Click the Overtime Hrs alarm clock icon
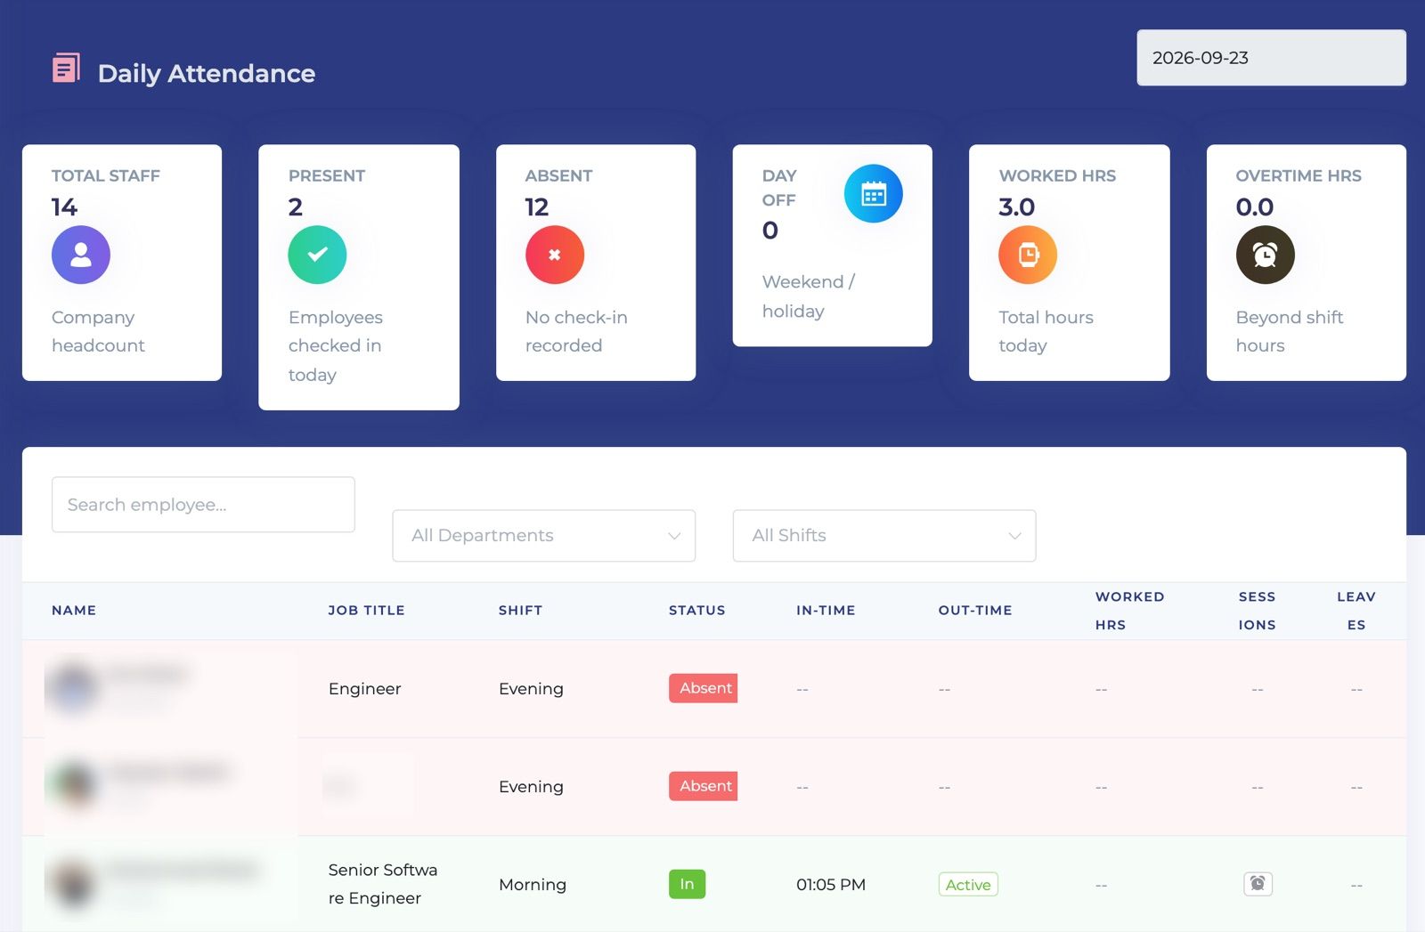The image size is (1425, 932). pyautogui.click(x=1266, y=255)
